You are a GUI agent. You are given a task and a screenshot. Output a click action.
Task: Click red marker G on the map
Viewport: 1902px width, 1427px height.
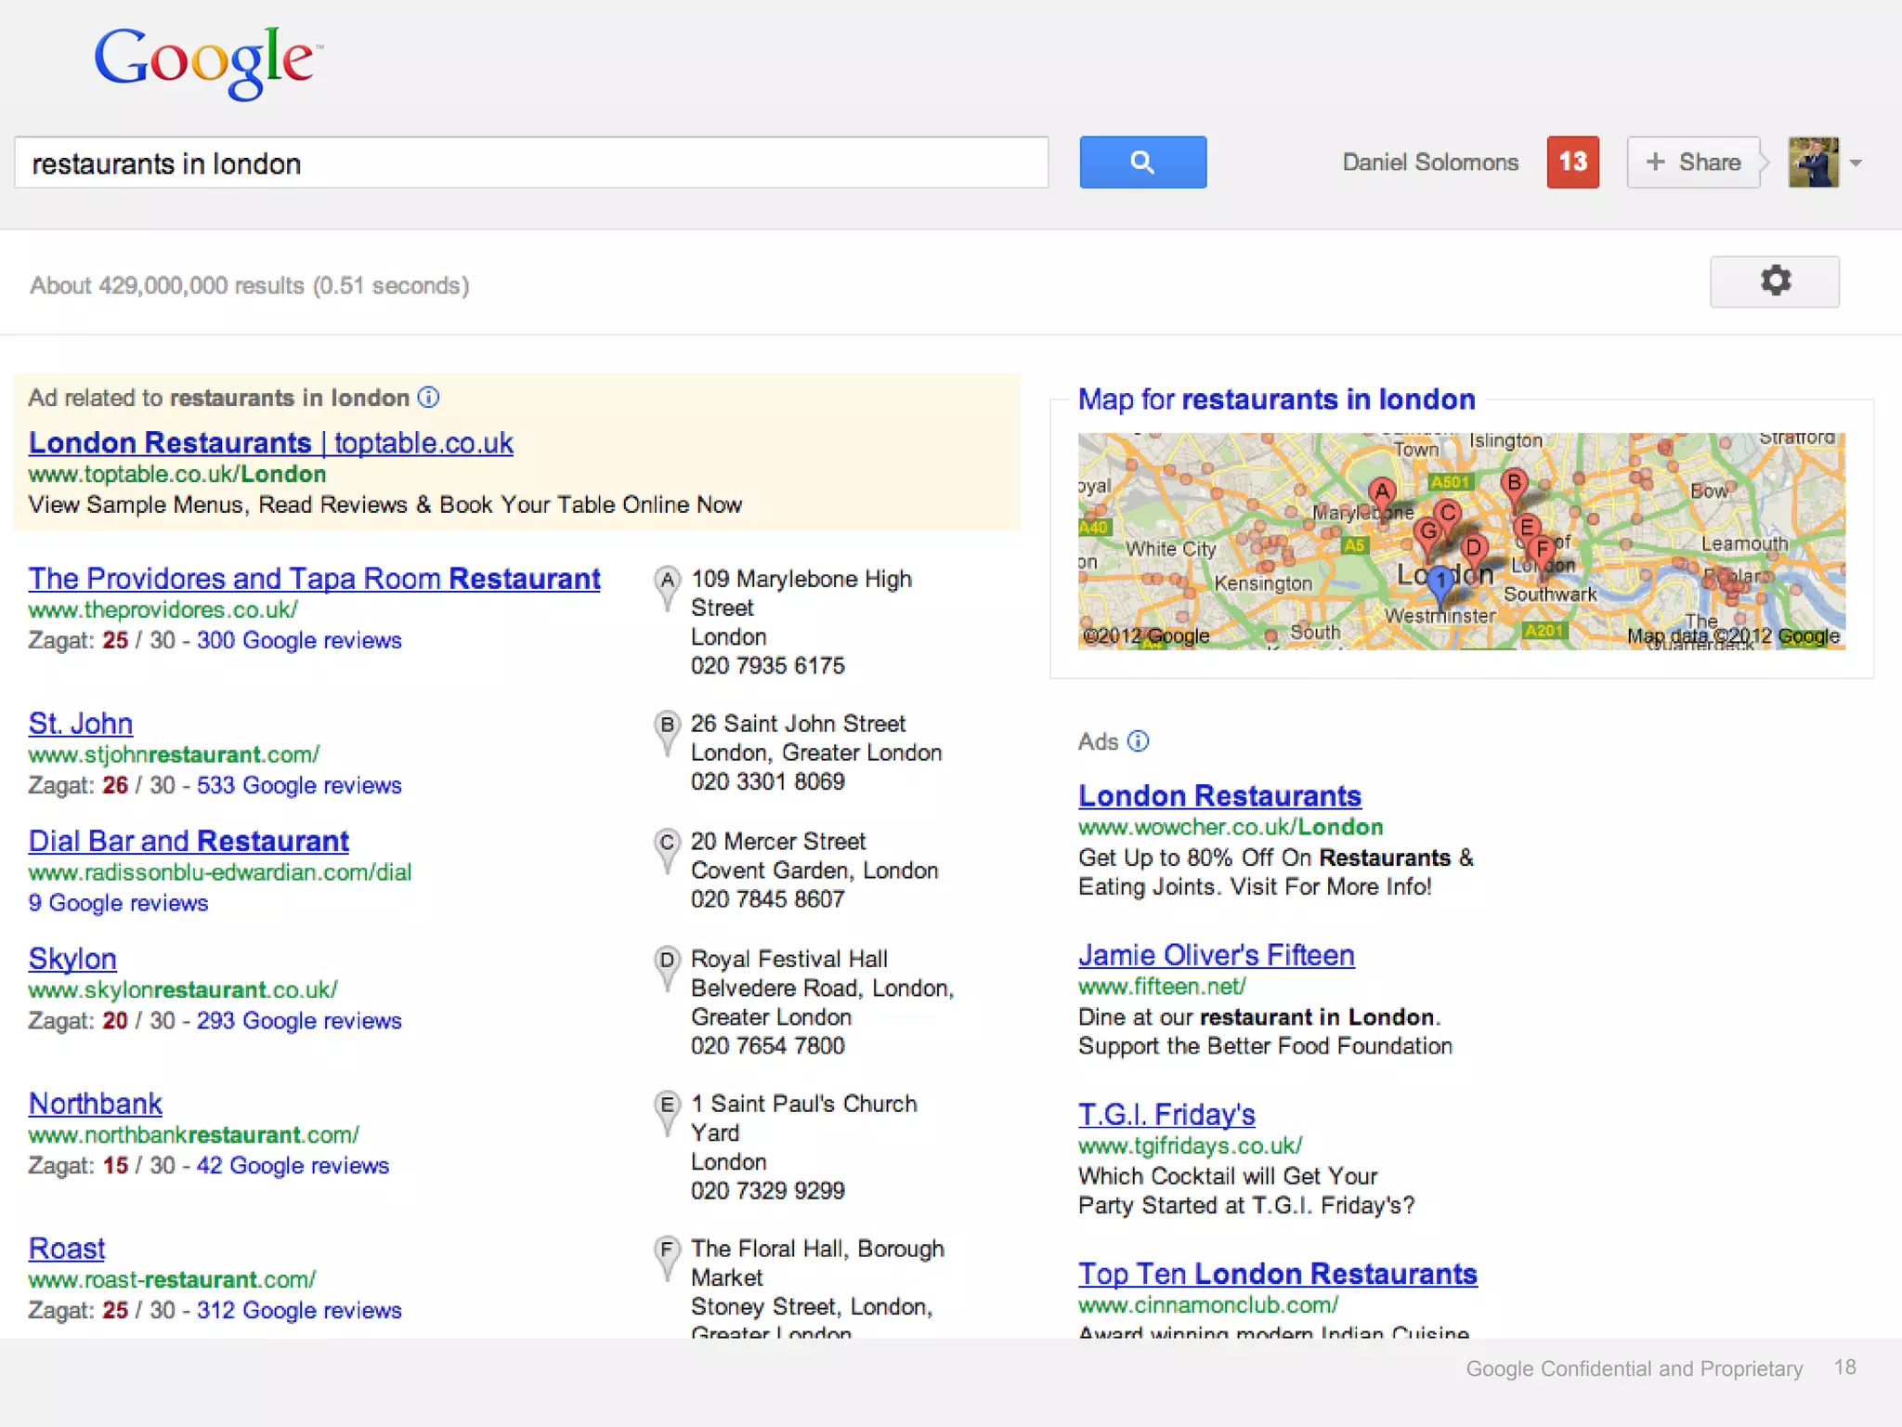(1427, 532)
